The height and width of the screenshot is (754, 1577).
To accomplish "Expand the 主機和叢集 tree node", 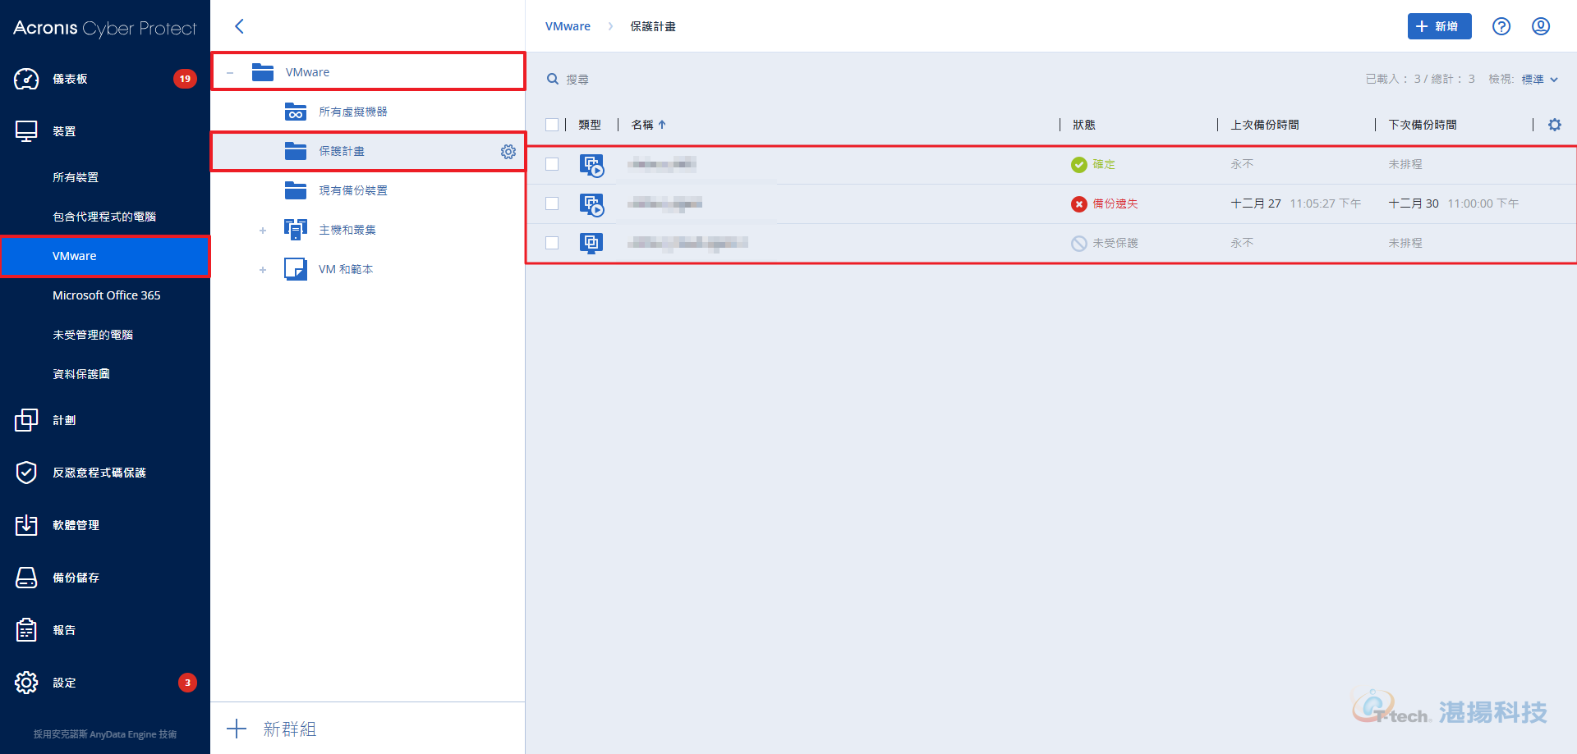I will 263,231.
